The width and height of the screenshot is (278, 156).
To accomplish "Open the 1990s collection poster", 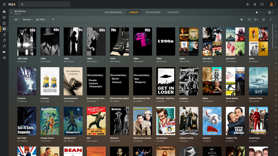I will pos(166,42).
